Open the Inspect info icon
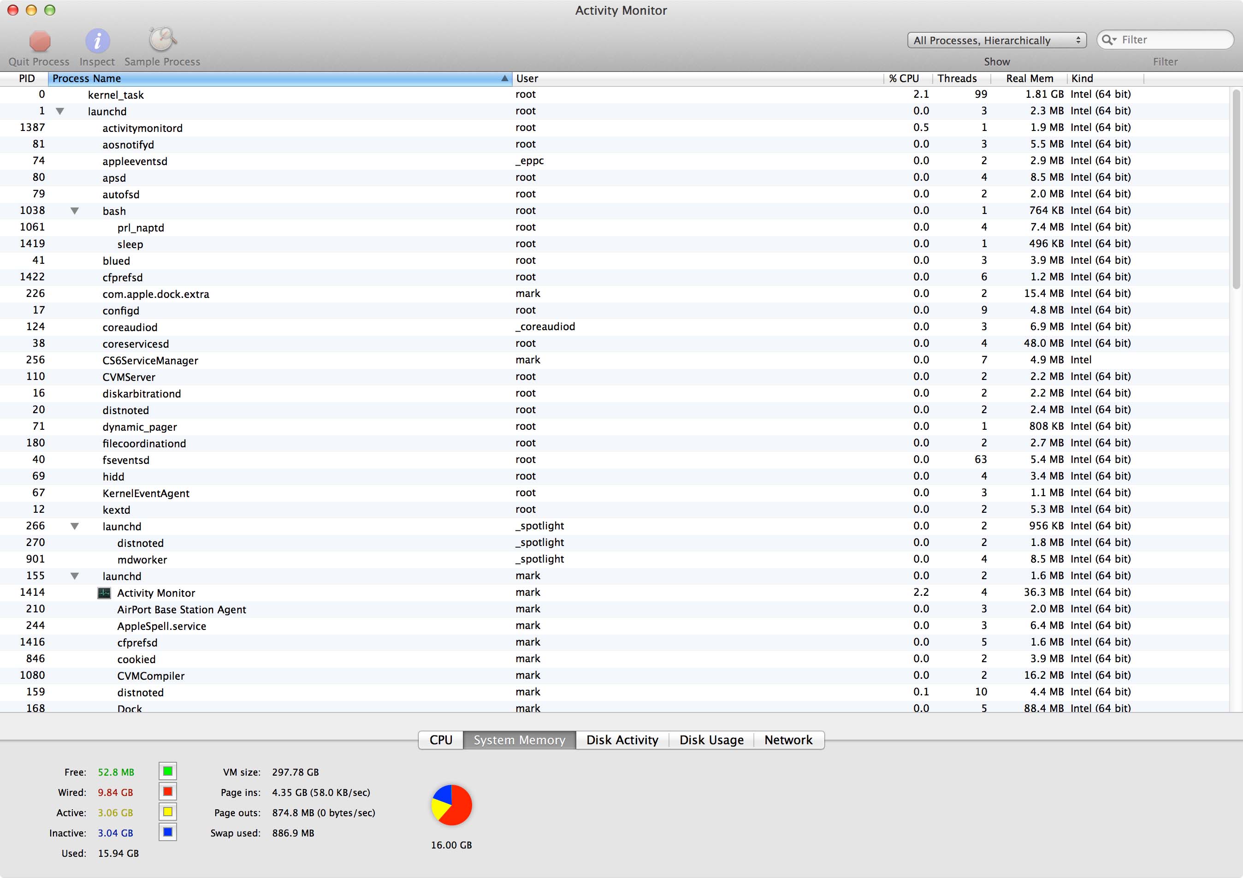Image resolution: width=1243 pixels, height=878 pixels. click(x=97, y=41)
